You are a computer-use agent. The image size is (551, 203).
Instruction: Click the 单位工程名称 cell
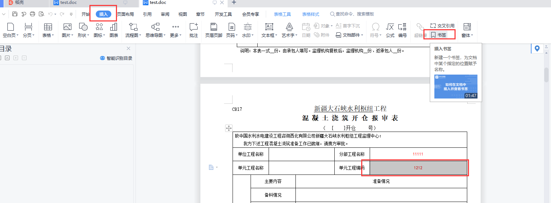tap(251, 154)
